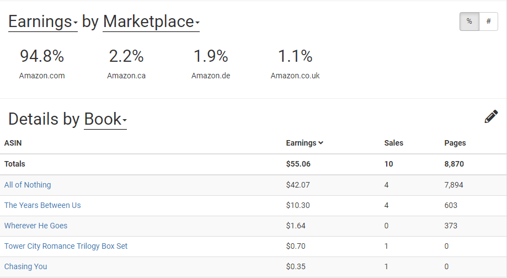Switch to number view toggle

coord(488,22)
